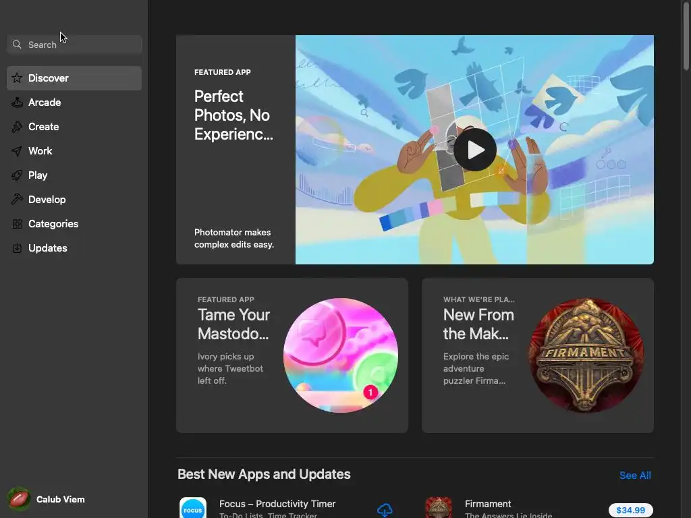Click 'Photomator makes complex edits easy' text

(234, 238)
